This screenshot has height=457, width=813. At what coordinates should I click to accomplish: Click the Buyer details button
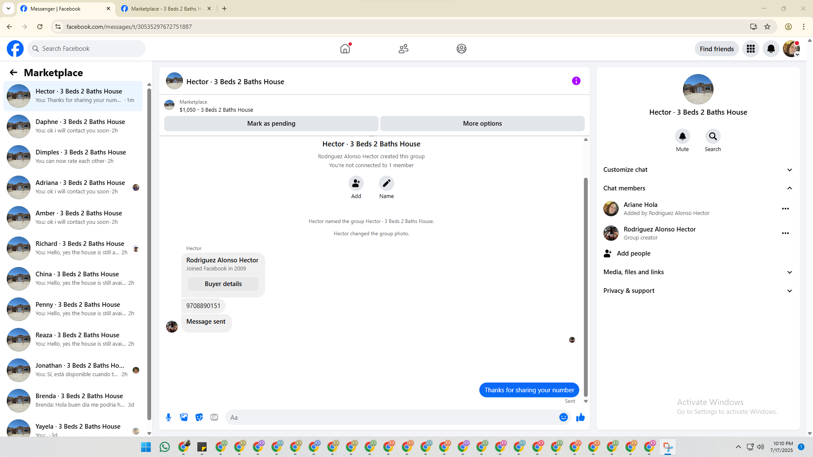pos(223,284)
